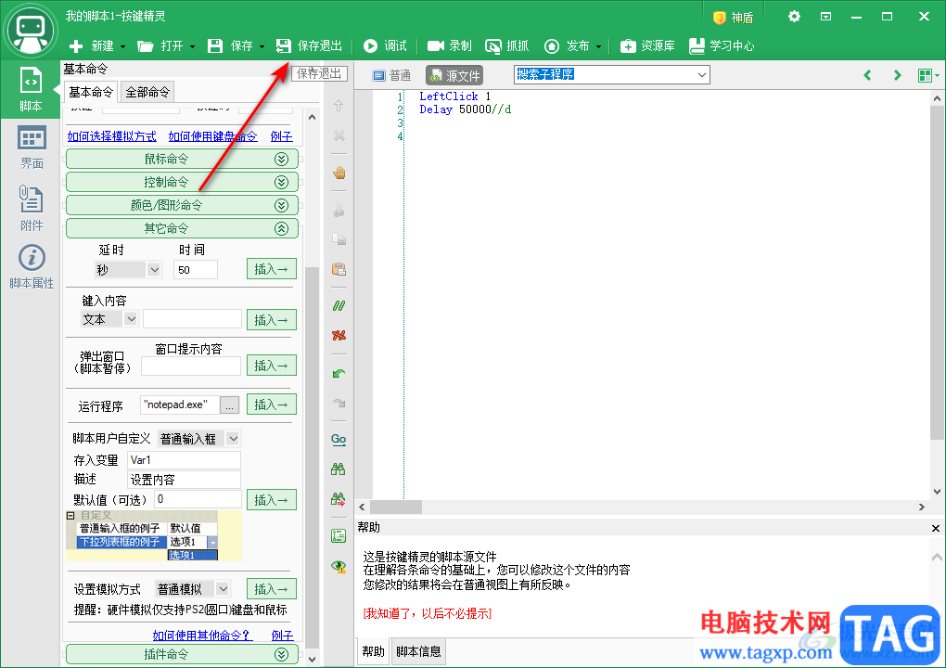Screen dimensions: 946x668
Task: Open link 如何选择模拟方式
Action: tap(111, 136)
